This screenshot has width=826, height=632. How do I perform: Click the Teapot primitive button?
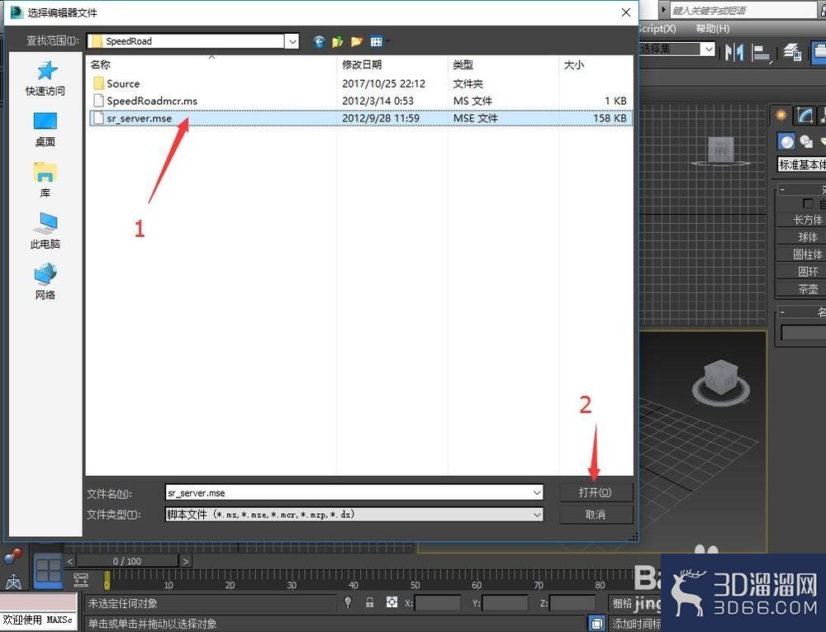(x=801, y=289)
